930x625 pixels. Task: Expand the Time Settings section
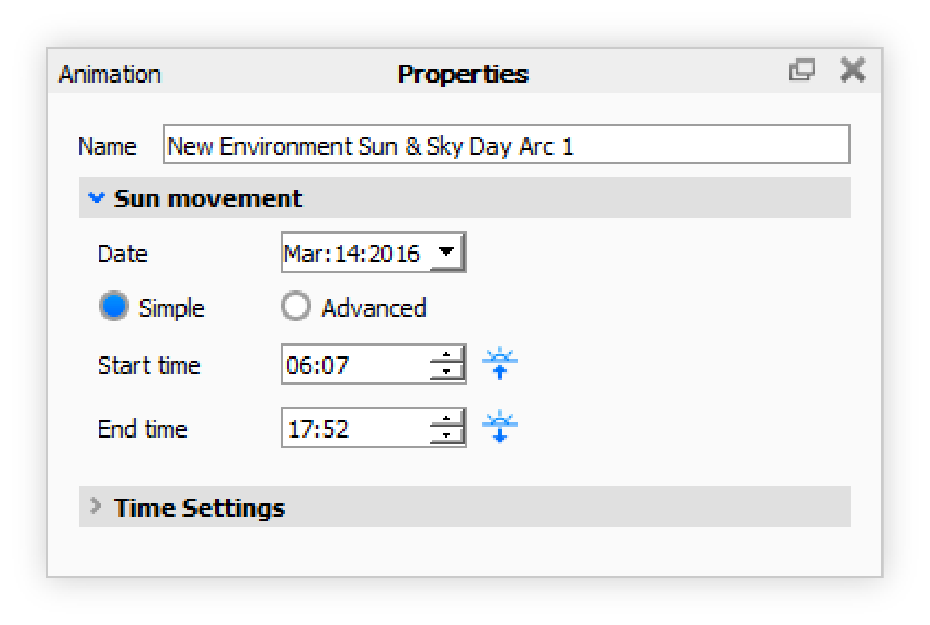click(x=95, y=506)
